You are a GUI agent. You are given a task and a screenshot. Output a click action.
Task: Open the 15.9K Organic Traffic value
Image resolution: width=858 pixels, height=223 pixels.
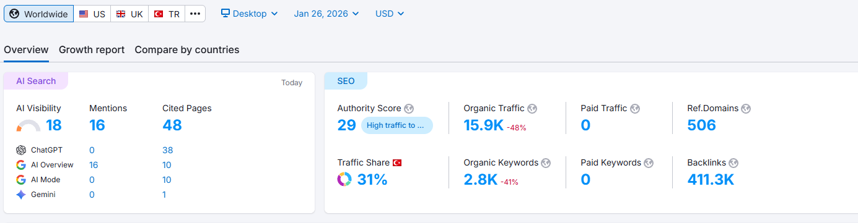tap(484, 125)
